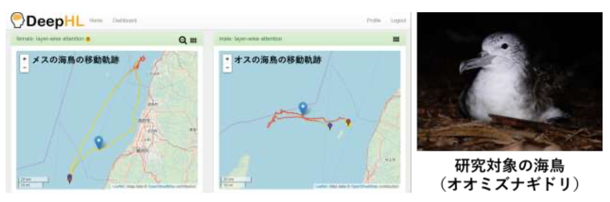Click the zoom-out magnifier in female panel
Screen dimensions: 610x202
click(x=183, y=40)
